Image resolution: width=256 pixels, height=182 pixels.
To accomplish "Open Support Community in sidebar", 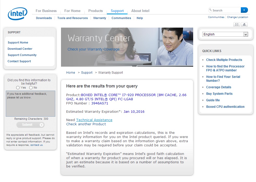I will click(x=22, y=55).
